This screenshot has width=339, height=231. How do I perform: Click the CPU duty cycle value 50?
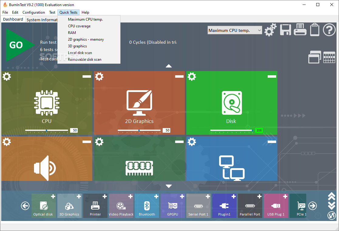(75, 130)
